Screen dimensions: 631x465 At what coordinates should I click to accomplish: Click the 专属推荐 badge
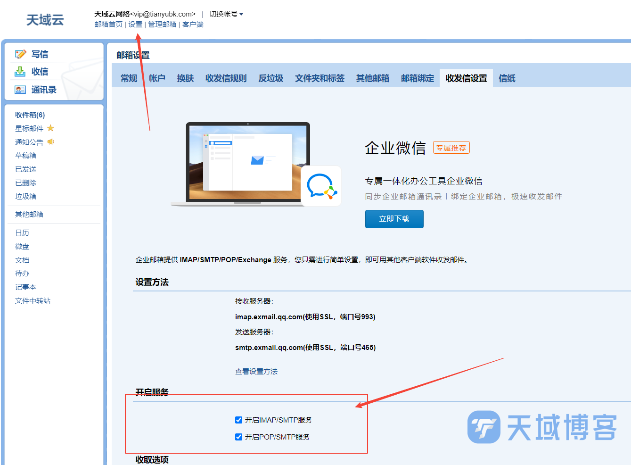[451, 148]
